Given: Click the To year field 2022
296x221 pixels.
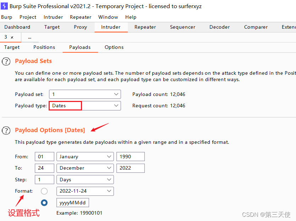Looking at the screenshot, I should tap(131, 168).
